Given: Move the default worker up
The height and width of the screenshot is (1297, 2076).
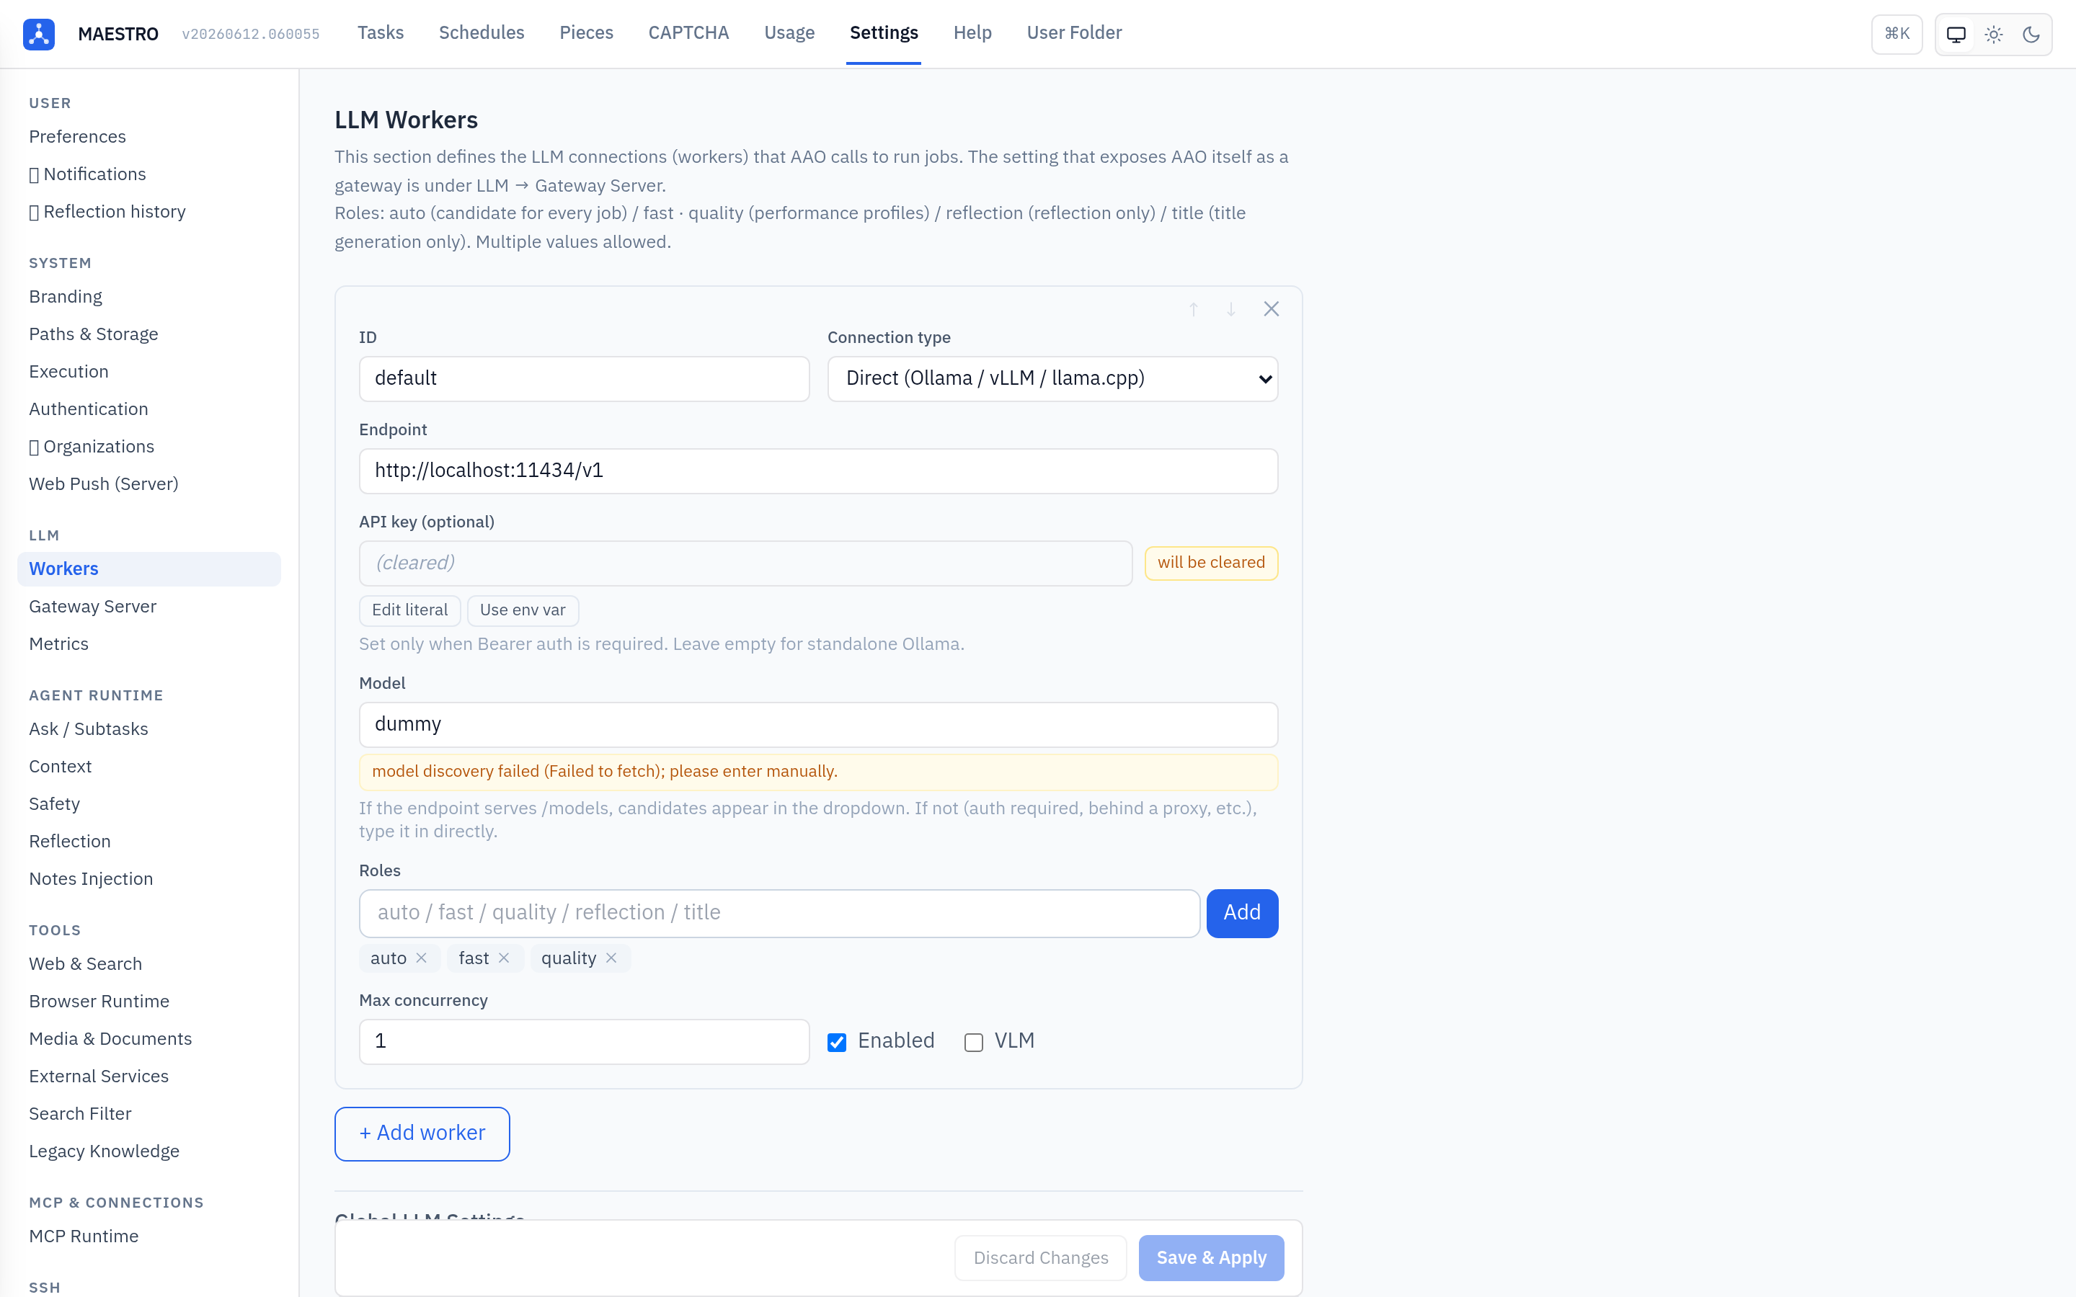Looking at the screenshot, I should [x=1193, y=310].
